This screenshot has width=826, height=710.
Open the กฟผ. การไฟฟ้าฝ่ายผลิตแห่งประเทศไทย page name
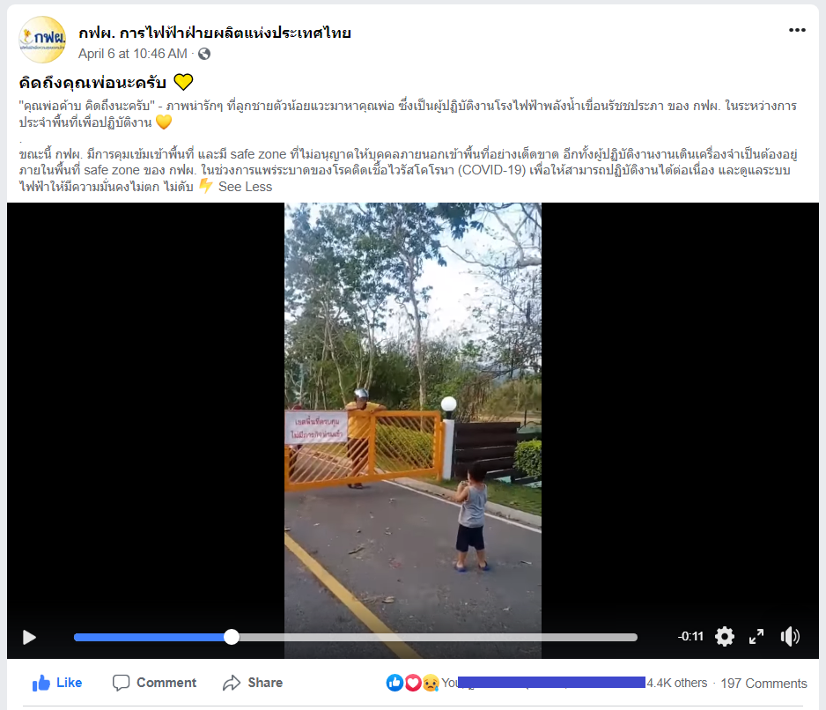(x=215, y=33)
